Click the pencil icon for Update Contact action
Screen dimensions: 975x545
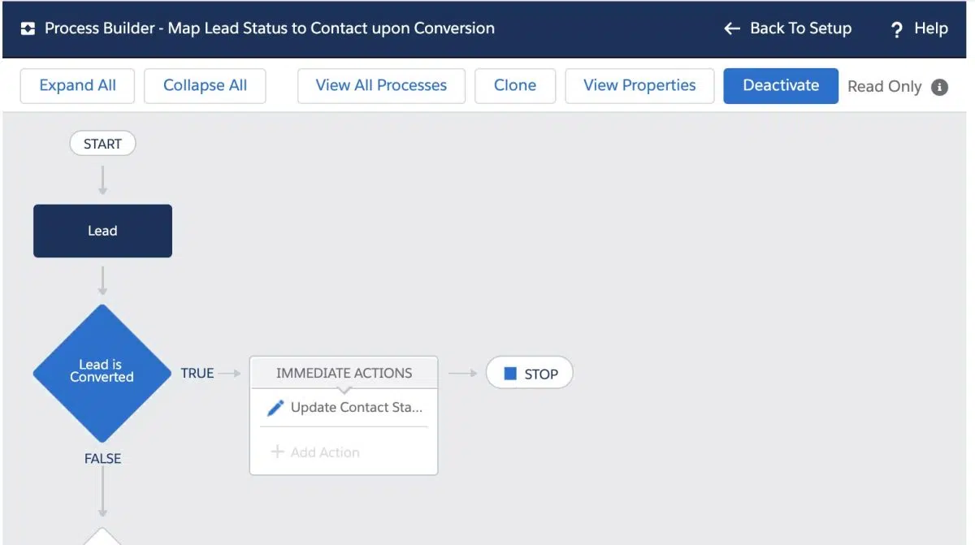[x=275, y=408]
